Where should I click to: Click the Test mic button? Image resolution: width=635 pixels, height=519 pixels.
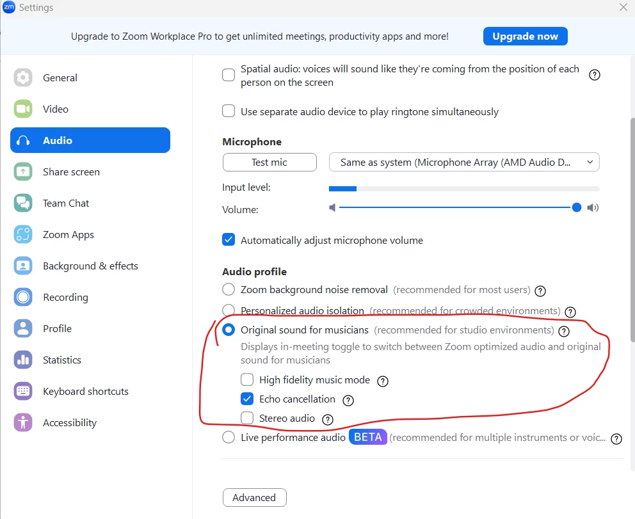click(x=269, y=162)
